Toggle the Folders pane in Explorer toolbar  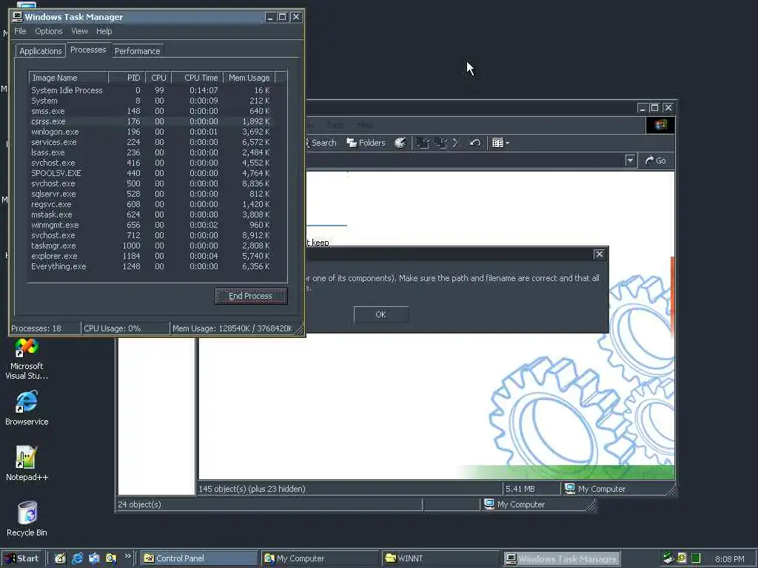pyautogui.click(x=366, y=143)
